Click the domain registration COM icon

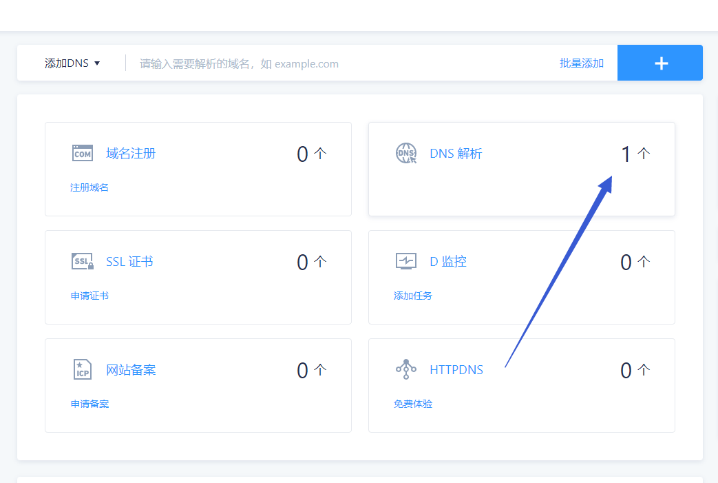click(83, 153)
